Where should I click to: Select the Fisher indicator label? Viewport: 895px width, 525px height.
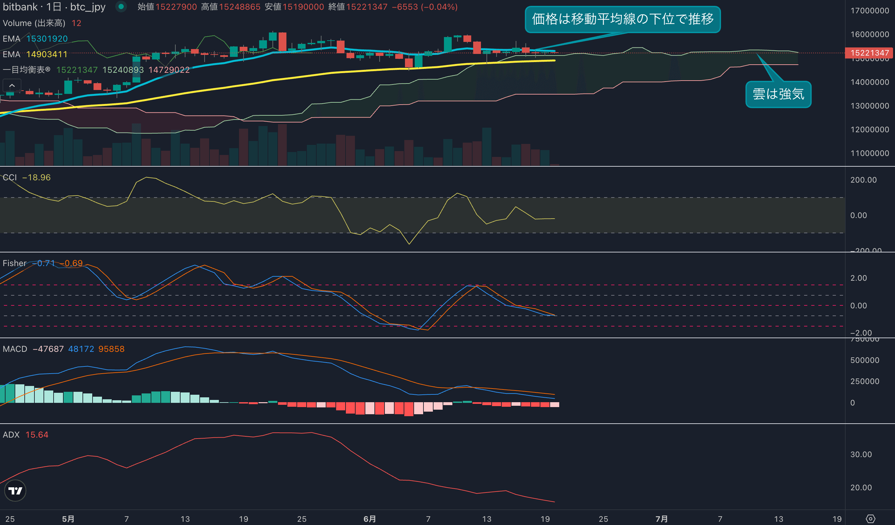coord(15,263)
